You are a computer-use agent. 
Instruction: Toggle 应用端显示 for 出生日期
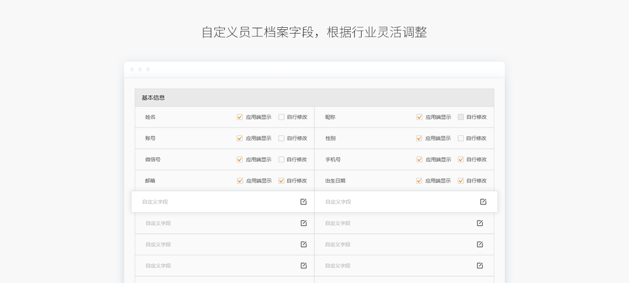[419, 181]
